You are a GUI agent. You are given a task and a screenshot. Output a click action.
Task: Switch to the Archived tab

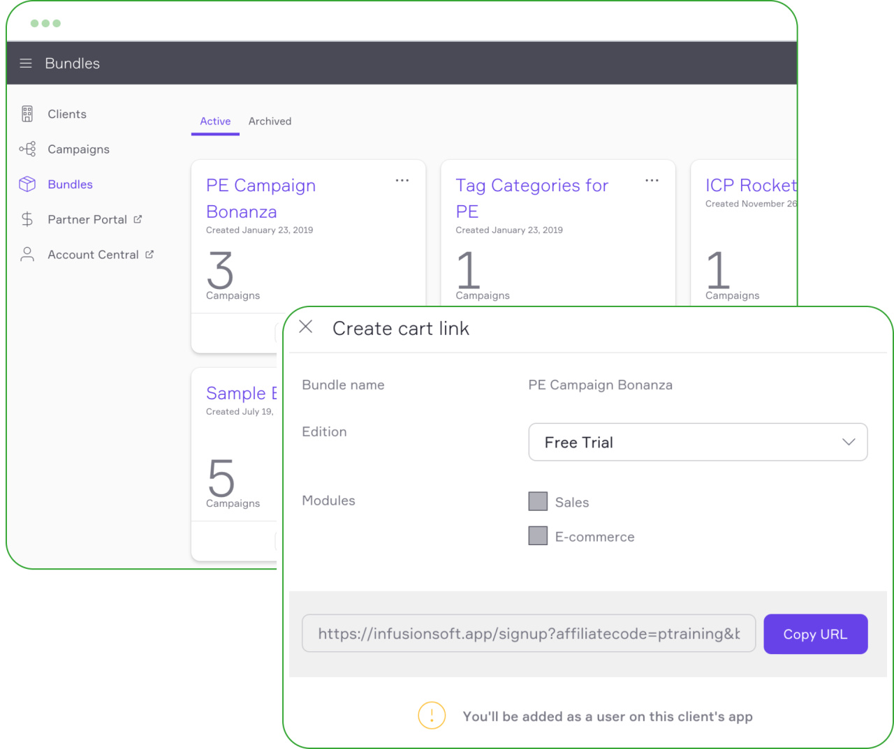[x=270, y=121]
